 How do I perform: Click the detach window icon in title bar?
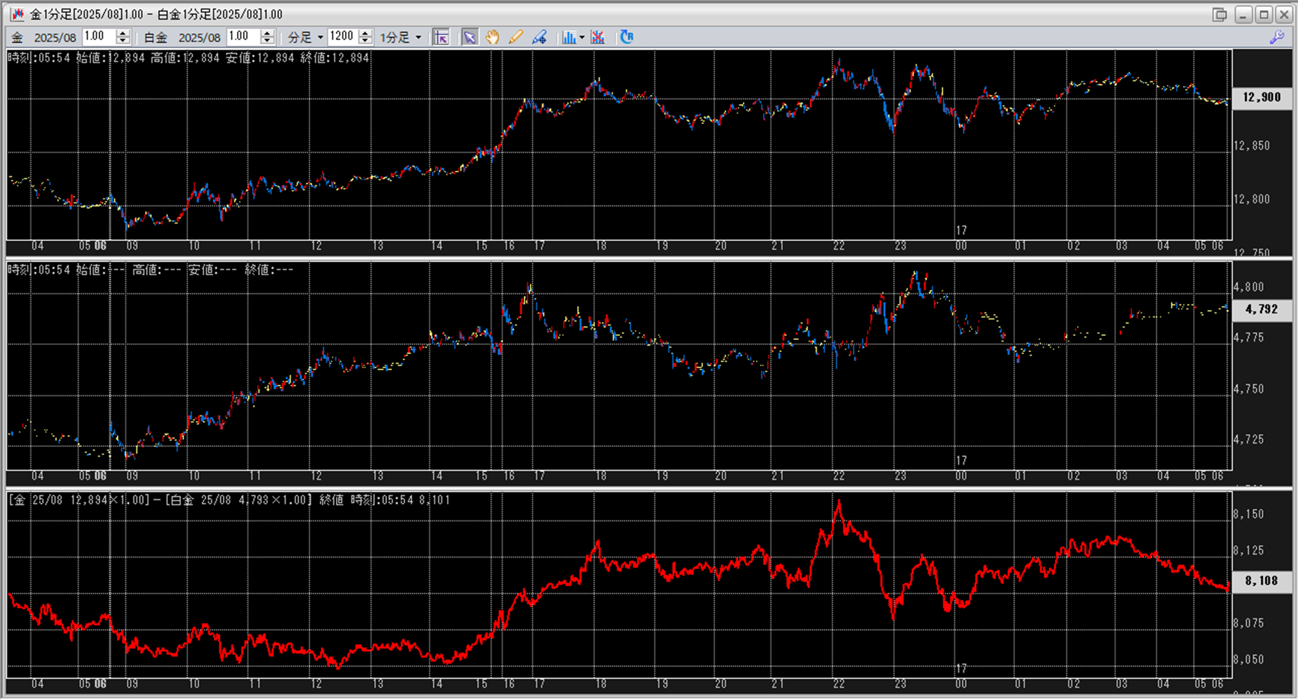pos(1219,14)
